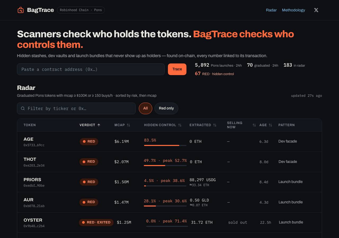This screenshot has width=339, height=238.
Task: Click the Token column header
Action: coord(30,125)
